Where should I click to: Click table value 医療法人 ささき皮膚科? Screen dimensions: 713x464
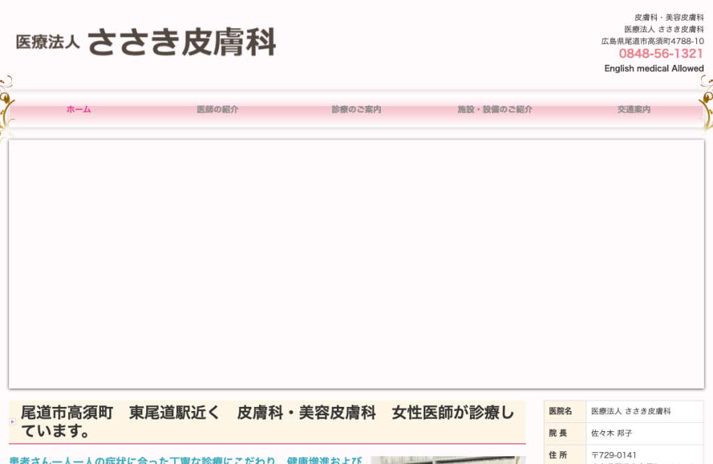pyautogui.click(x=631, y=411)
